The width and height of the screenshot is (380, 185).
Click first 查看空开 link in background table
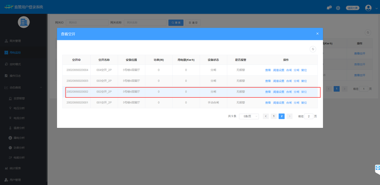pyautogui.click(x=360, y=54)
